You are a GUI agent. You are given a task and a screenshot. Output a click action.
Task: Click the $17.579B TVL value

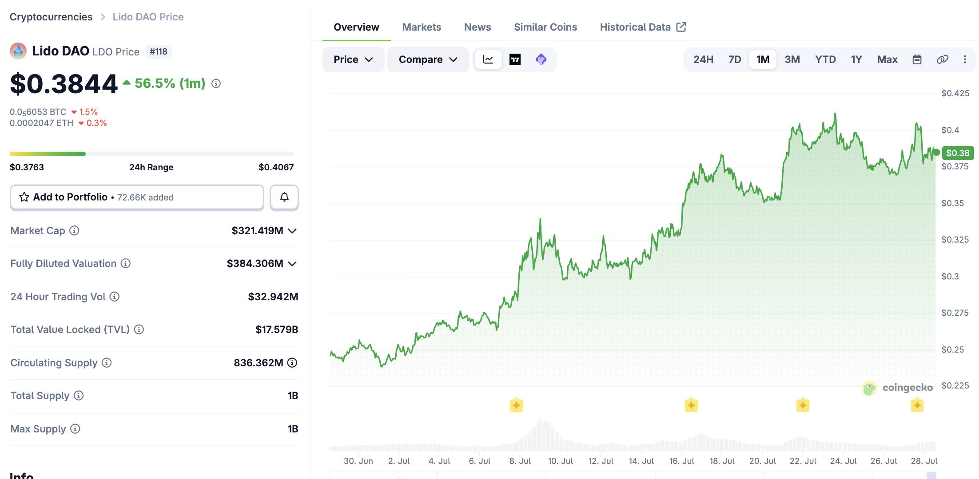tap(276, 330)
